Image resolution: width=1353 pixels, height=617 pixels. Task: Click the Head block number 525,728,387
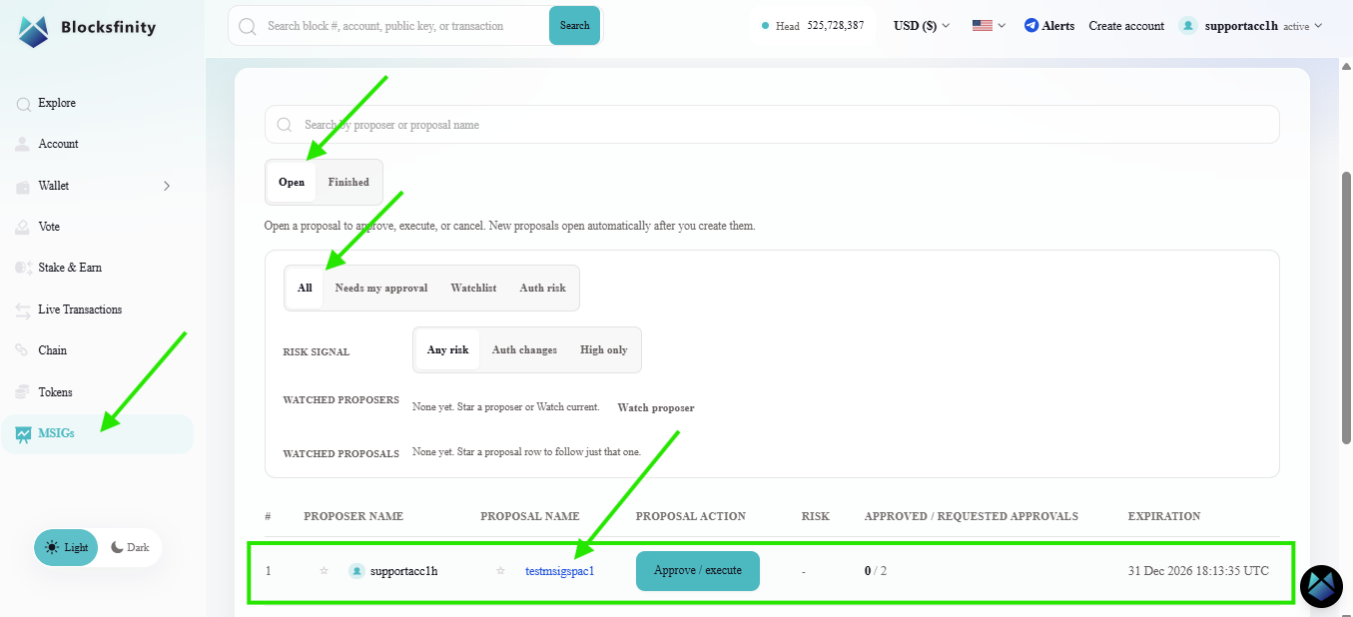pos(836,26)
